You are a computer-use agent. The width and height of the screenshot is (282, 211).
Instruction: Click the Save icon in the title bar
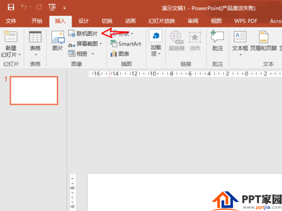click(11, 7)
